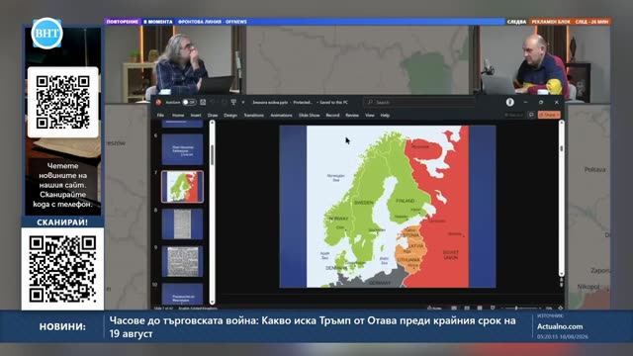Open the Slide Show tab
Screen dimensions: 633x356
310,115
